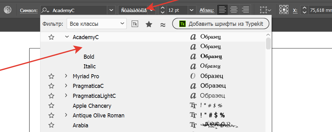Click the Italic style Образец sample
Viewport: 332px width, 132px height.
pos(210,66)
